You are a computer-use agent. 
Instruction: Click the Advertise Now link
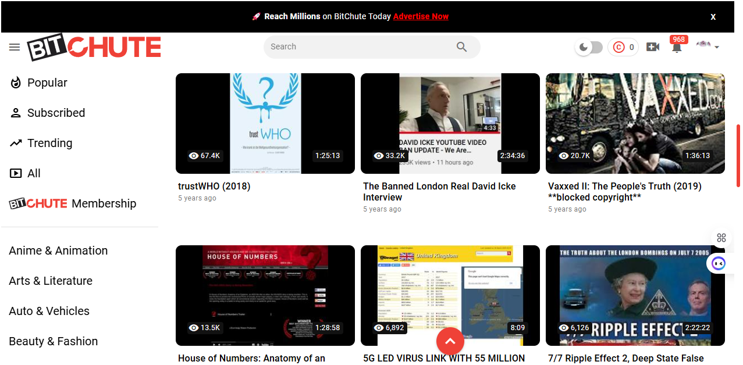click(421, 16)
